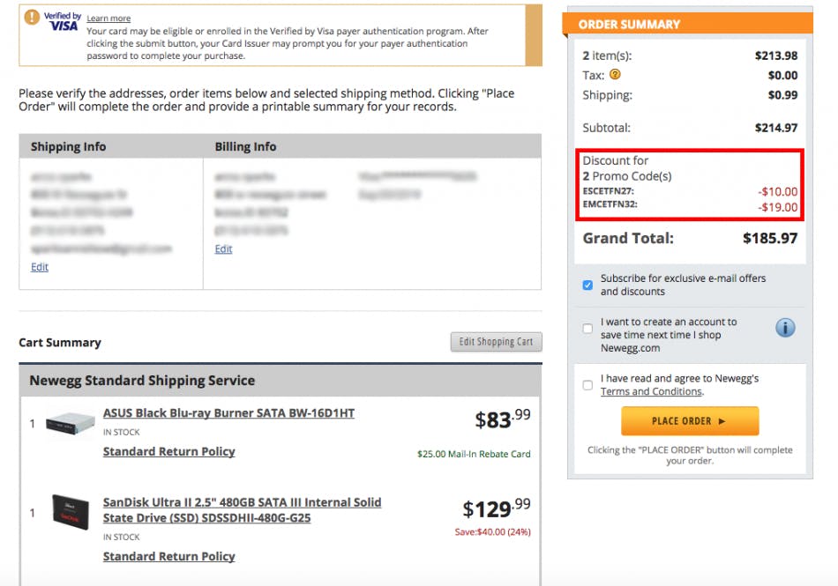Click the SanDisk SSD product thumbnail
The image size is (838, 586).
coord(71,514)
